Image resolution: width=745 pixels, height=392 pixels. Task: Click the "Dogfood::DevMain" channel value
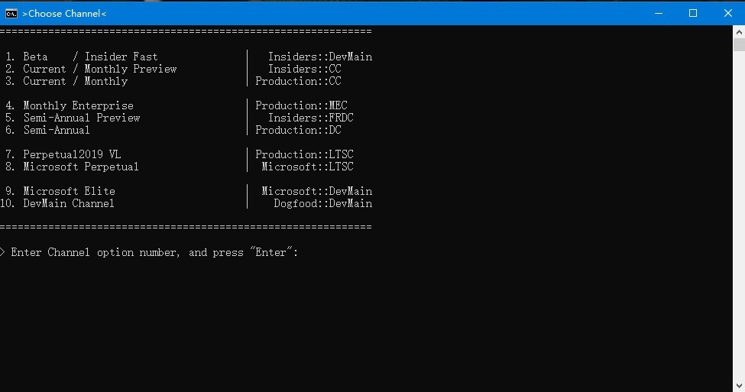coord(322,203)
